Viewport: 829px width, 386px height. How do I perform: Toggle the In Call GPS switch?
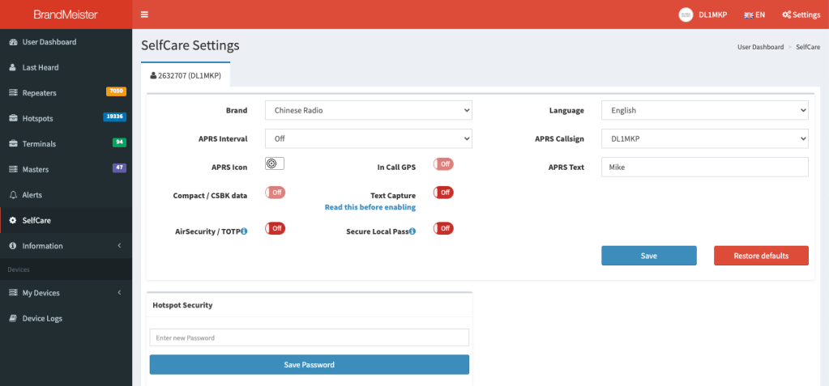pos(443,164)
